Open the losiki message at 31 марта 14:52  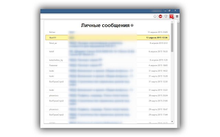coord(107,71)
